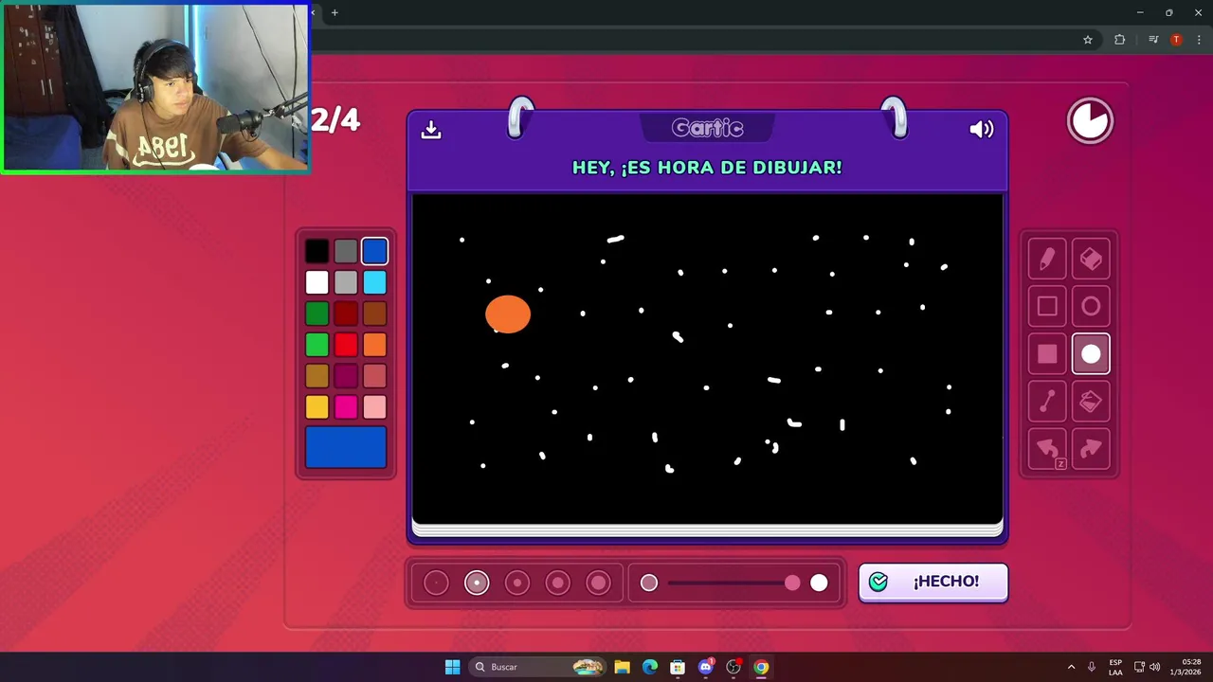Open the Windows Start menu
1213x682 pixels.
pyautogui.click(x=452, y=667)
